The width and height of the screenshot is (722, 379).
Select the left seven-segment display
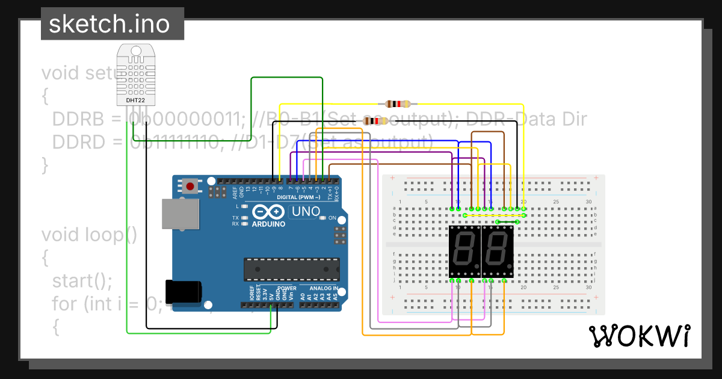coord(464,251)
